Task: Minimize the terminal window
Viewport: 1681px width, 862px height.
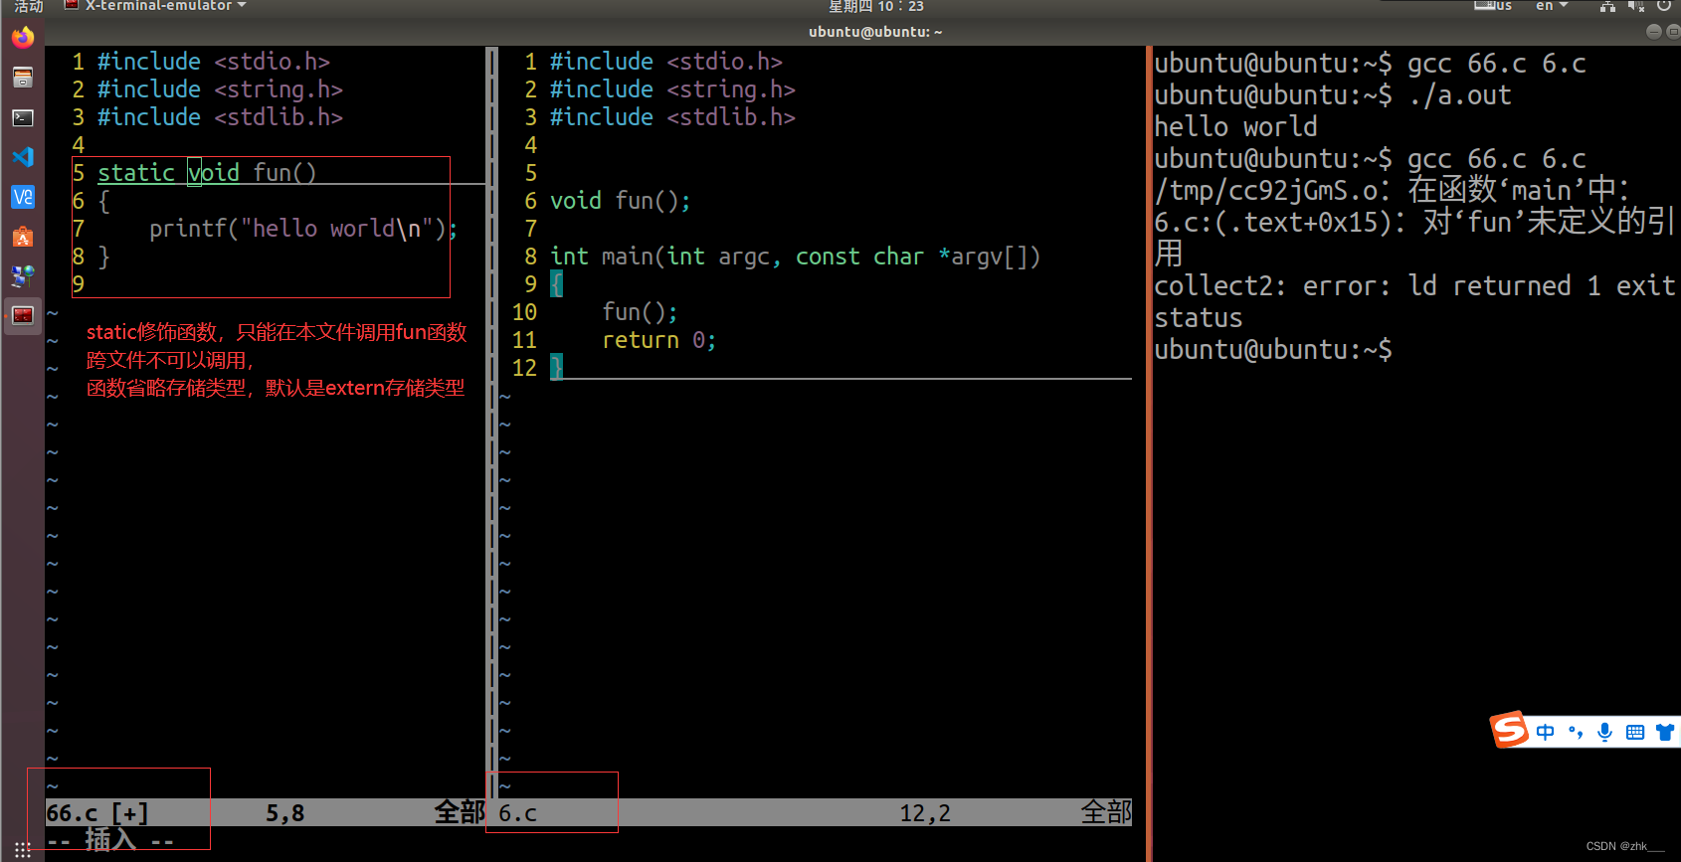Action: point(1654,32)
